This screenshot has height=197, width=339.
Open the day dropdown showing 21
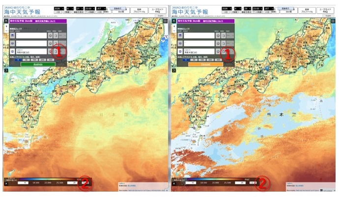[x=80, y=9]
